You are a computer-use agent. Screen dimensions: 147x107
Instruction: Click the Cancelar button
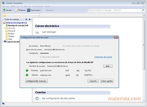point(93,81)
